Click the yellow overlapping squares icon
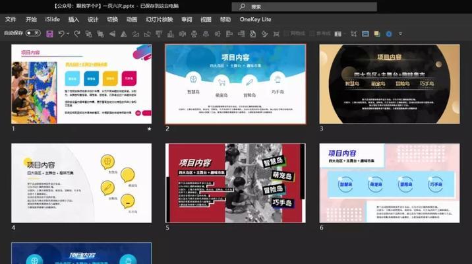This screenshot has height=264, width=472. tap(377, 34)
